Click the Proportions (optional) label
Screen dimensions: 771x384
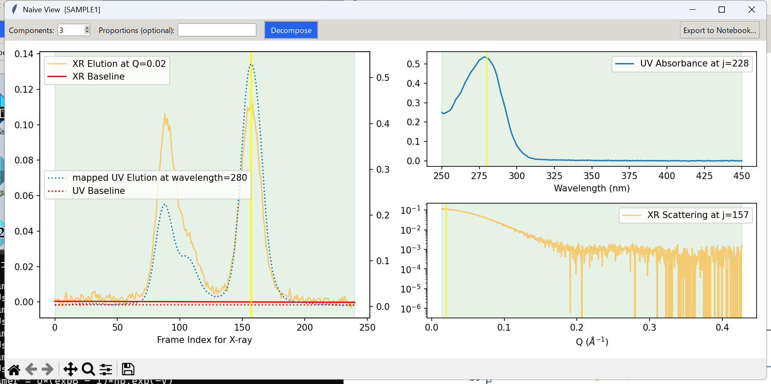[136, 30]
